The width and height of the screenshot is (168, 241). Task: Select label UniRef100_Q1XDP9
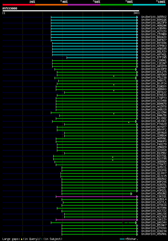(154, 69)
